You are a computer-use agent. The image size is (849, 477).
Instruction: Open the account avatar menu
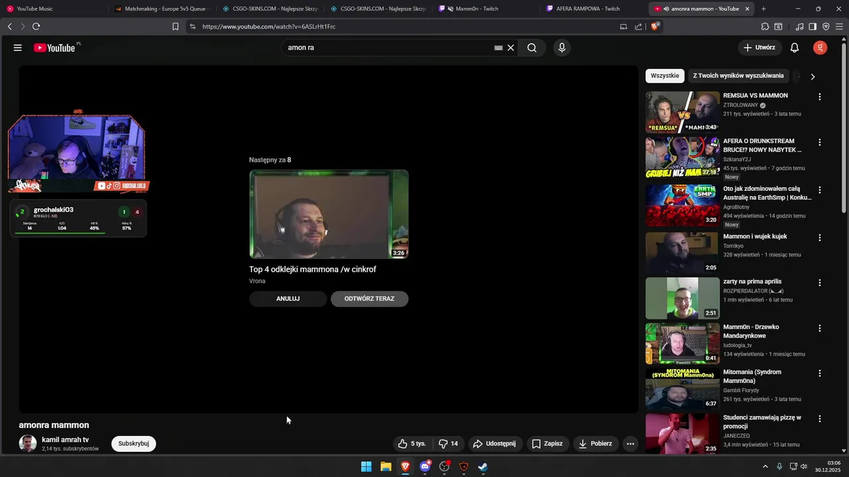click(x=820, y=48)
